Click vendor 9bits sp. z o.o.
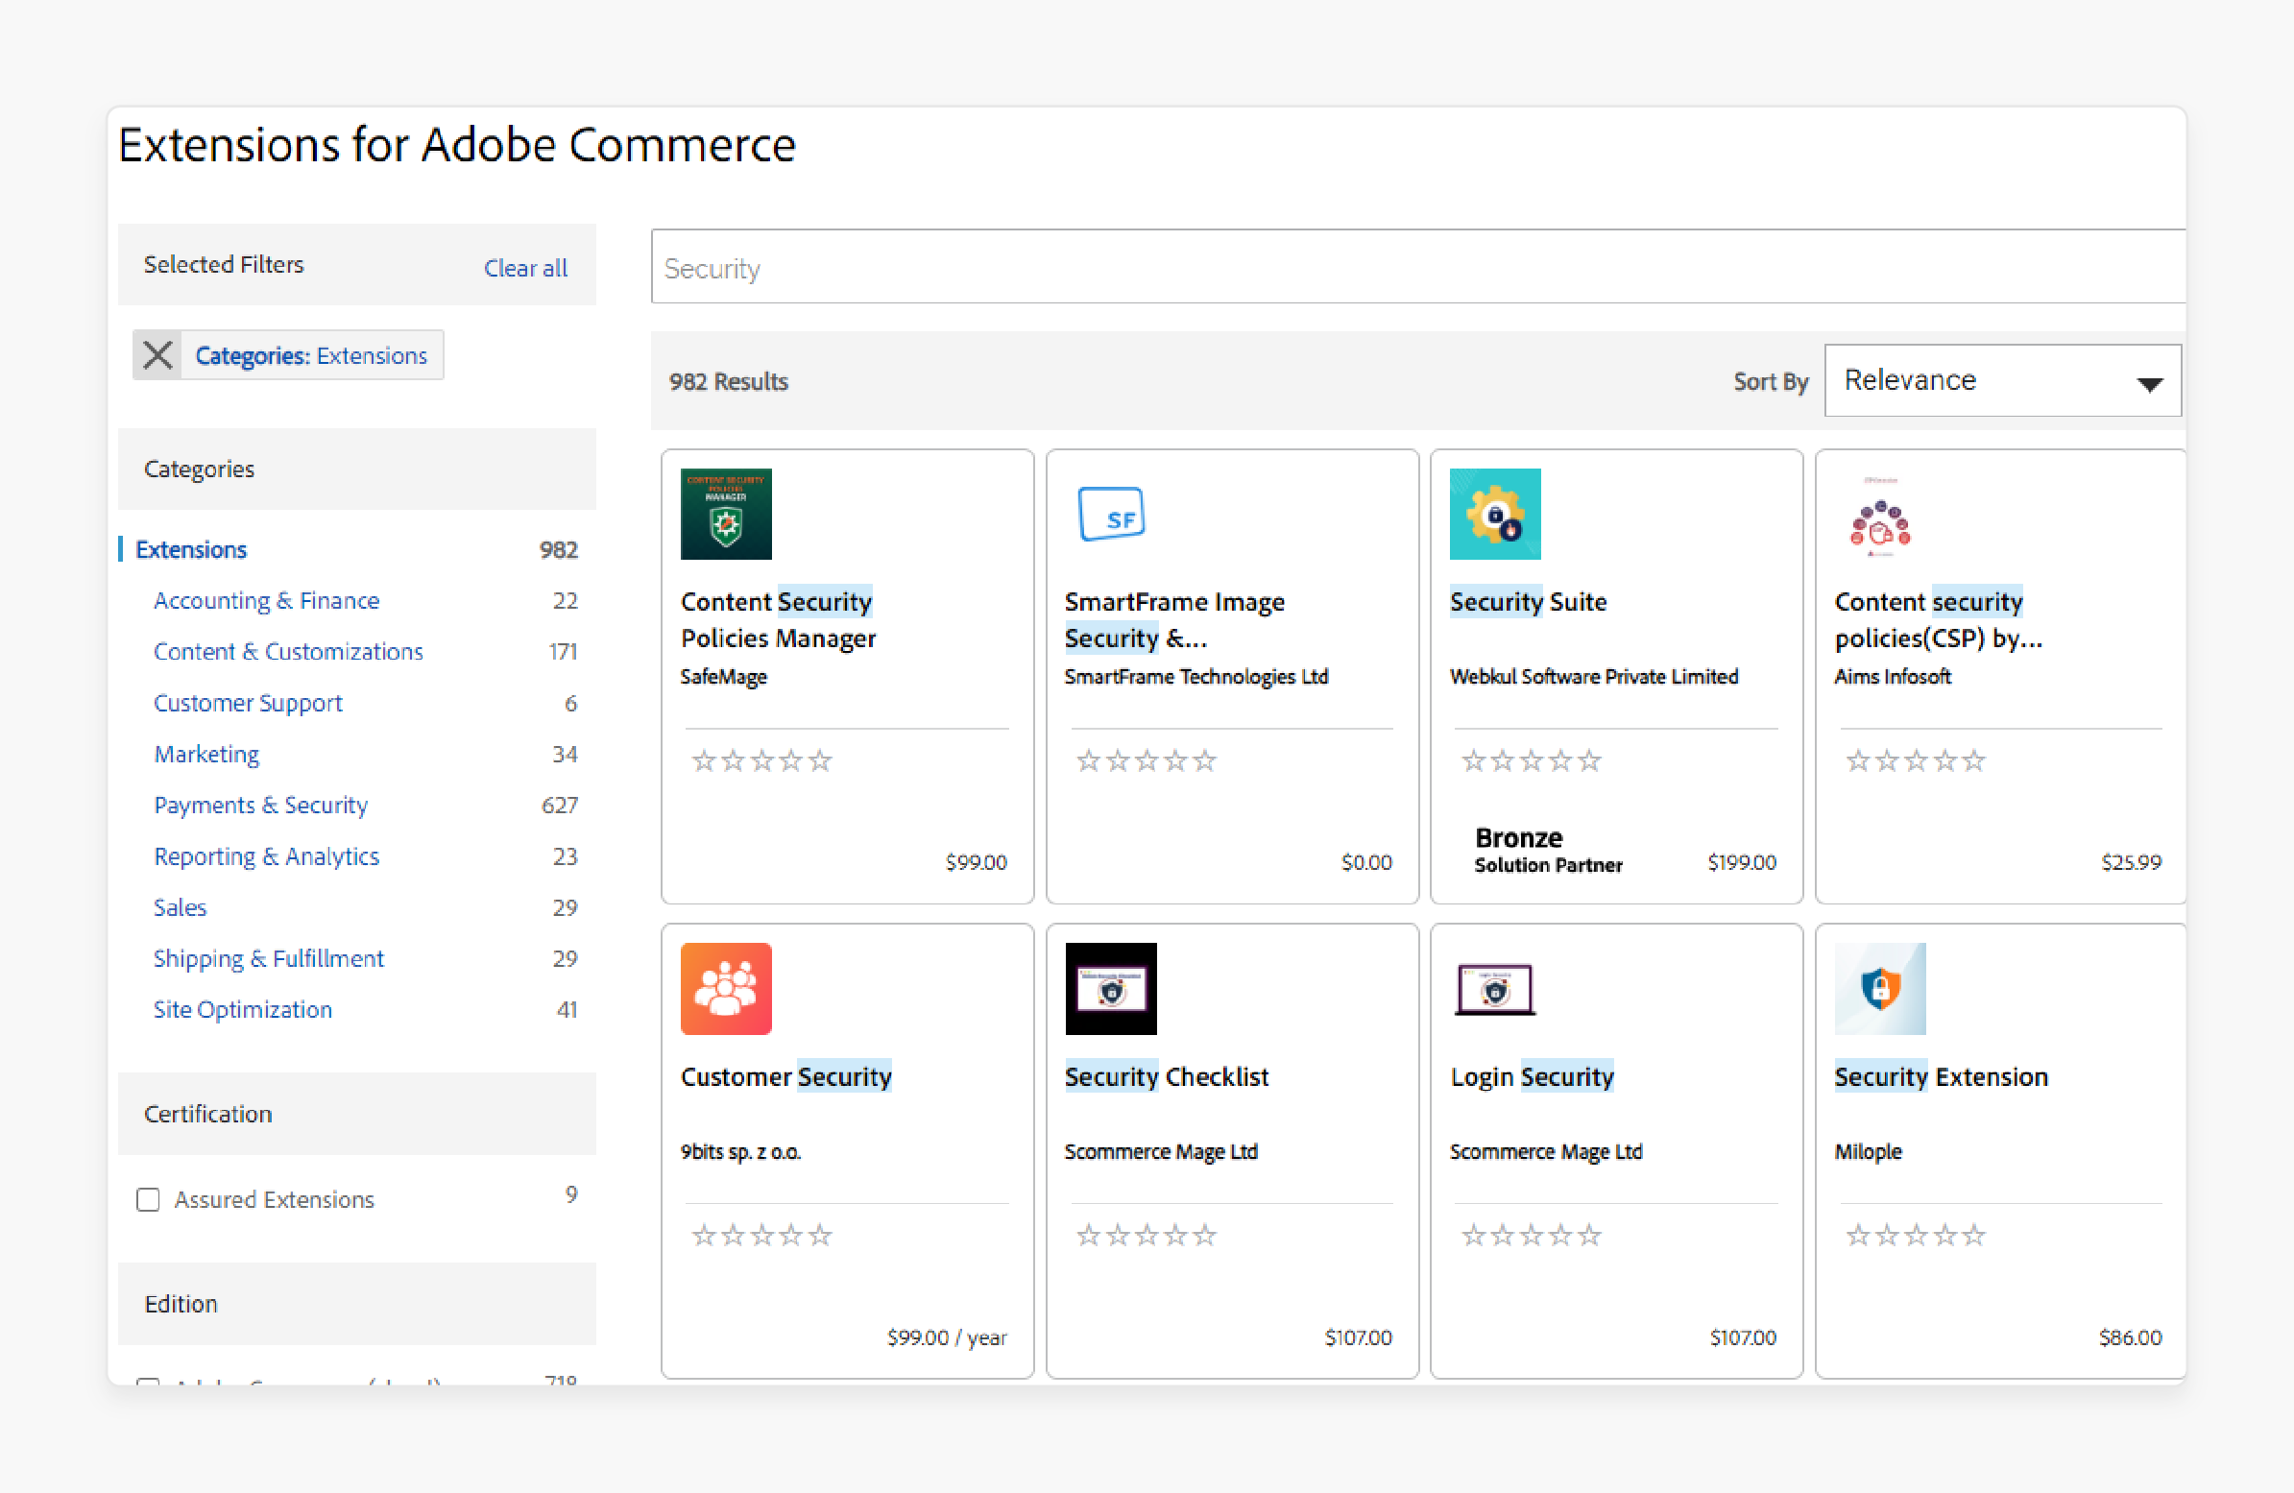The image size is (2294, 1493). click(740, 1151)
